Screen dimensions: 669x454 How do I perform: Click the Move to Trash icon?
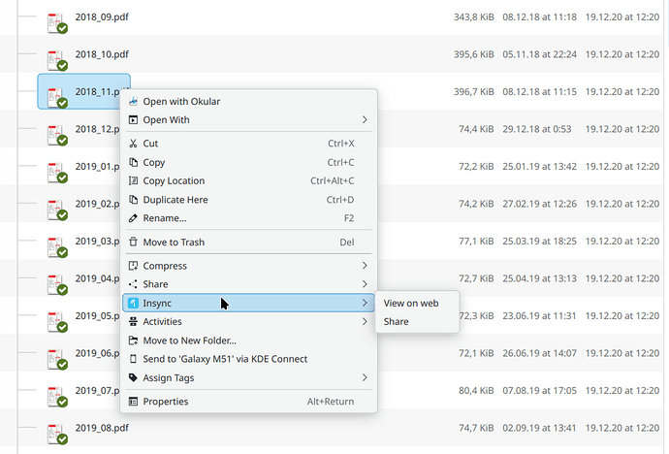point(133,243)
